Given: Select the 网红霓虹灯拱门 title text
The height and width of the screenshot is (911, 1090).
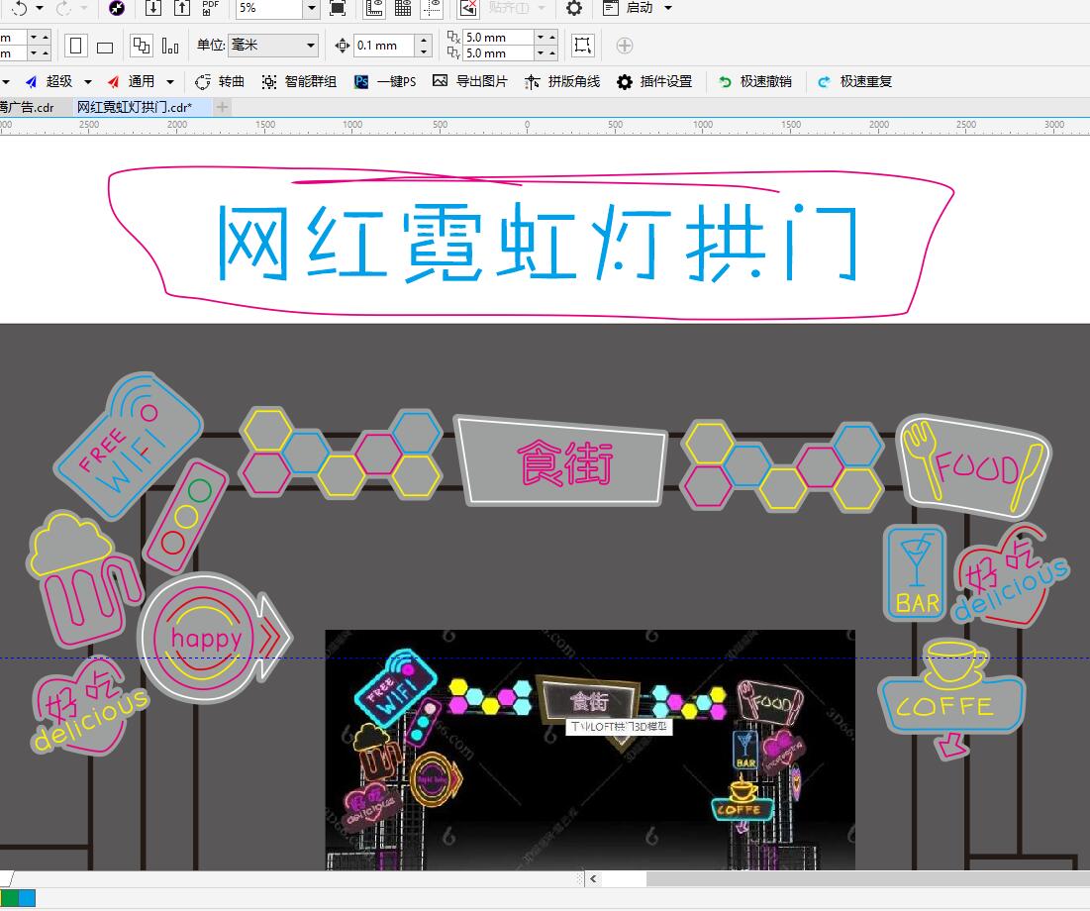Looking at the screenshot, I should tap(538, 242).
